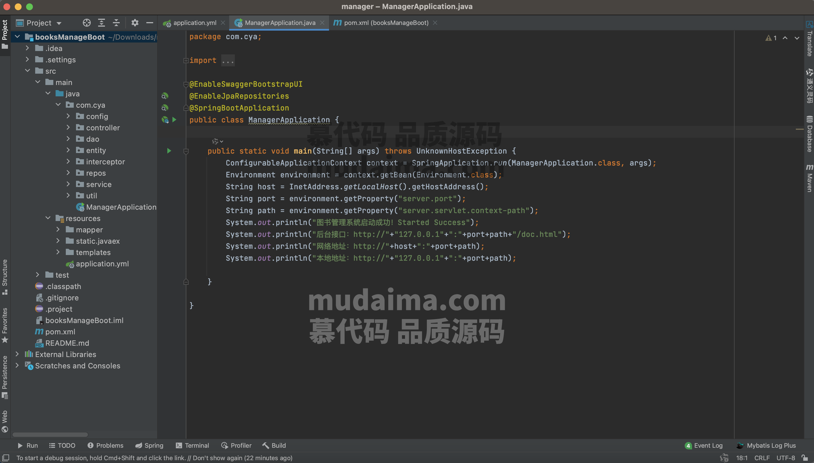This screenshot has width=814, height=463.
Task: Hide the Project tool window
Action: pos(149,23)
